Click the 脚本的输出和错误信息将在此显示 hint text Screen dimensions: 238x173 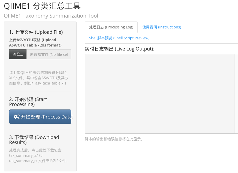(x=114, y=139)
